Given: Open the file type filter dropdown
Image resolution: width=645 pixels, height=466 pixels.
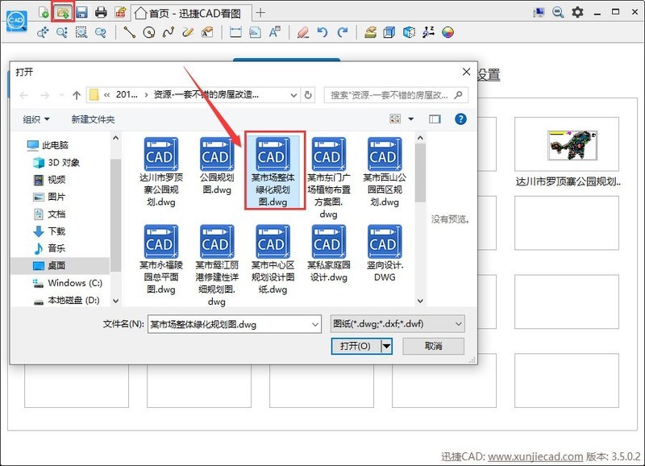Looking at the screenshot, I should [398, 323].
